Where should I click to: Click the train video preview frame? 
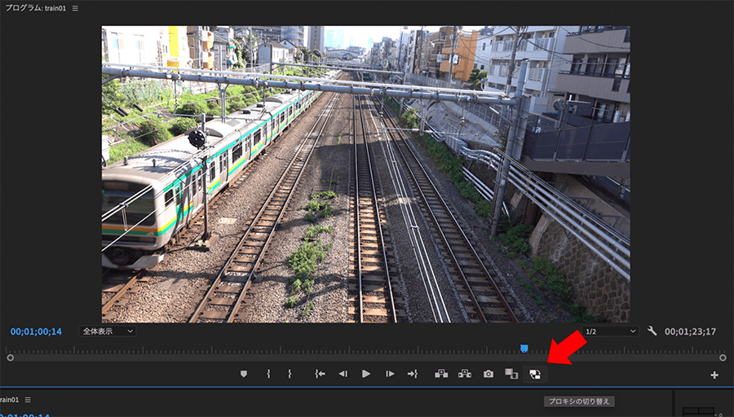(x=365, y=174)
